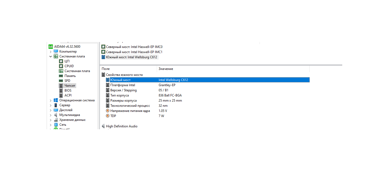The height and width of the screenshot is (171, 384).
Task: Select device Южный мост: Intel Wellsburg C612
Action: pyautogui.click(x=132, y=57)
